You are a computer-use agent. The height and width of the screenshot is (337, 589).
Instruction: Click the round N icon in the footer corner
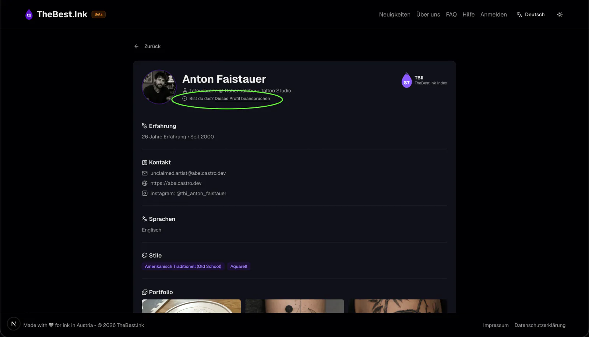click(14, 324)
